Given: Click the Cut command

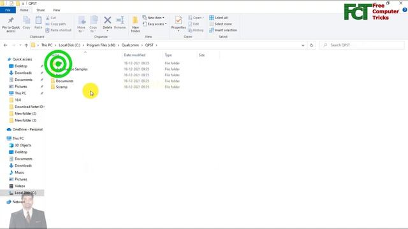Looking at the screenshot, I should click(51, 18).
